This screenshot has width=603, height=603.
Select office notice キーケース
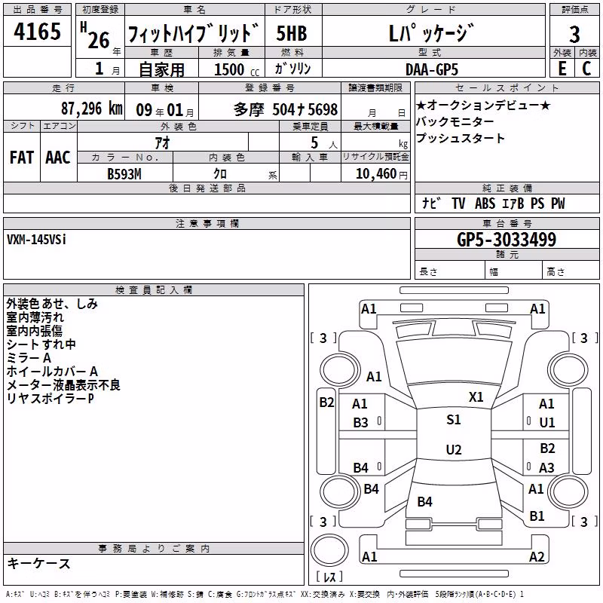tap(39, 563)
